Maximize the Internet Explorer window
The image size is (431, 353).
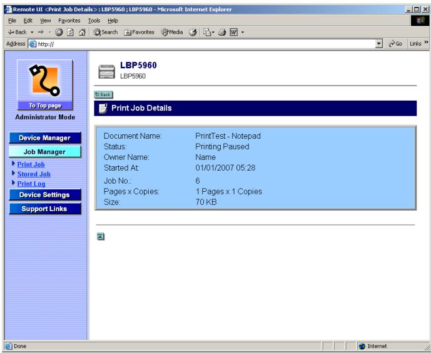(417, 9)
